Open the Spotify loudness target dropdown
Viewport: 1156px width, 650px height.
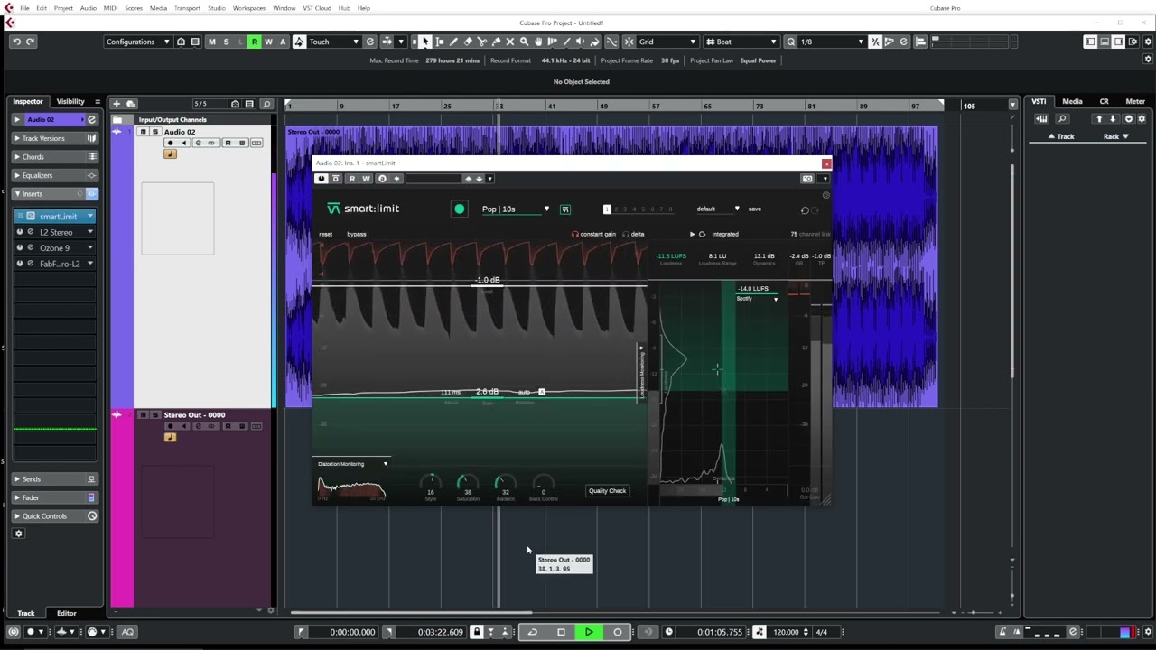(757, 299)
